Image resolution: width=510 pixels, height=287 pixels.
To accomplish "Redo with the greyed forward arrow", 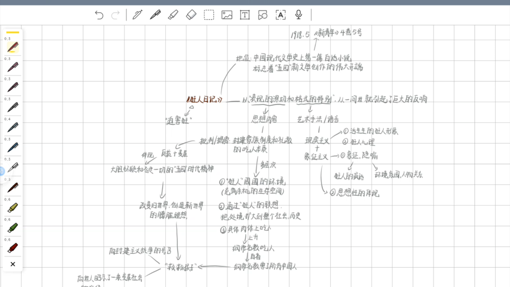I will point(115,15).
